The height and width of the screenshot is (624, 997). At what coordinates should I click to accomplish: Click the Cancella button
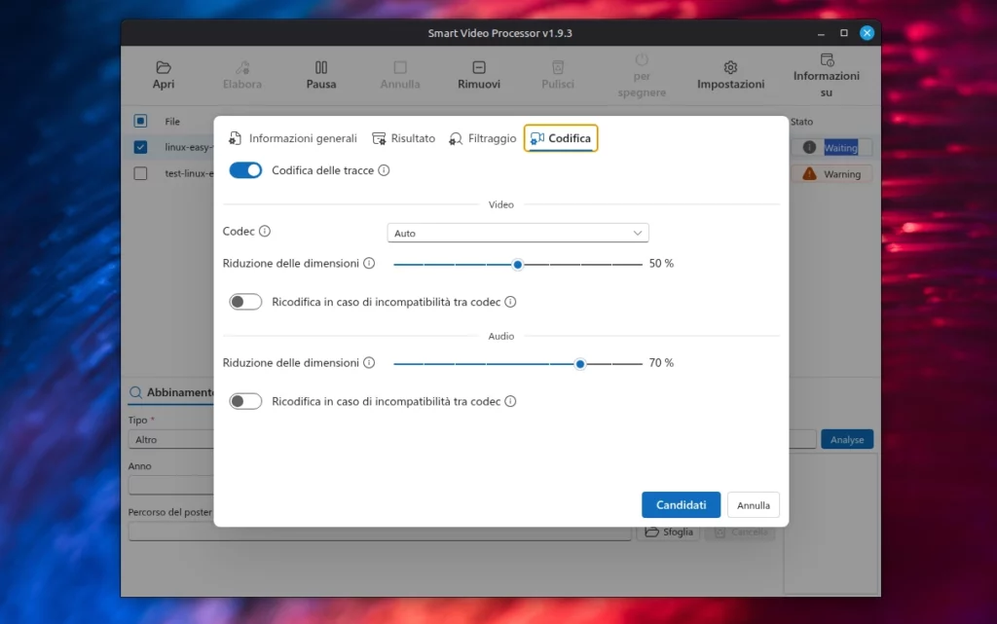click(x=741, y=532)
